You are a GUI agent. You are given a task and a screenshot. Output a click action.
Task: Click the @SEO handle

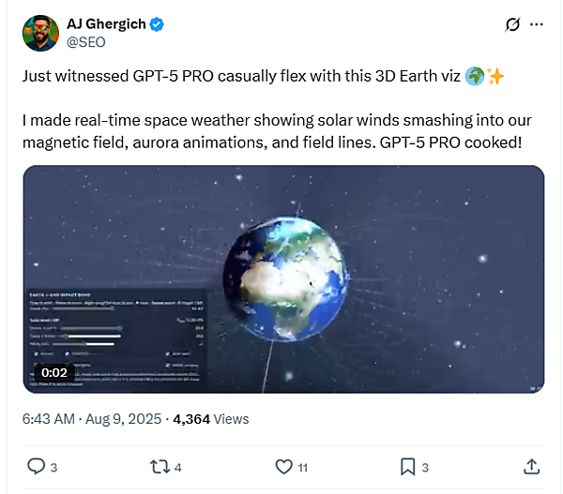(84, 40)
